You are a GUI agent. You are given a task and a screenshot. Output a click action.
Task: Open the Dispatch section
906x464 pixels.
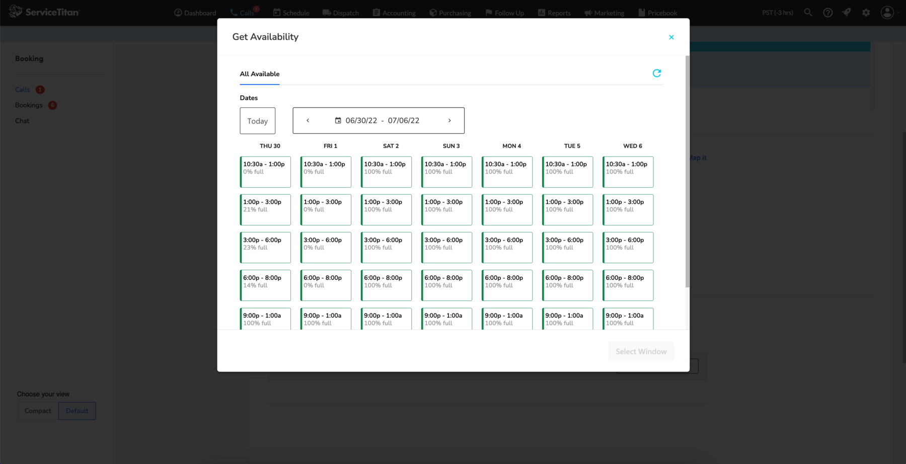point(340,13)
